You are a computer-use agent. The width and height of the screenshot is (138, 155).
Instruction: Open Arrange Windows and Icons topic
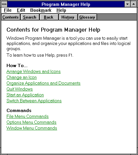[x=33, y=72]
